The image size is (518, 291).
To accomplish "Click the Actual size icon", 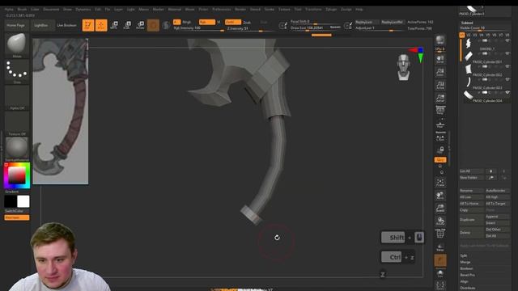I will (440, 85).
